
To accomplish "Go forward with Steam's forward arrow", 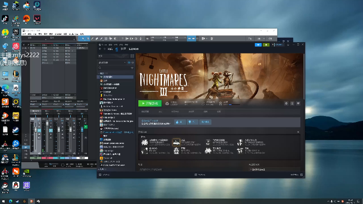I will 104,49.
